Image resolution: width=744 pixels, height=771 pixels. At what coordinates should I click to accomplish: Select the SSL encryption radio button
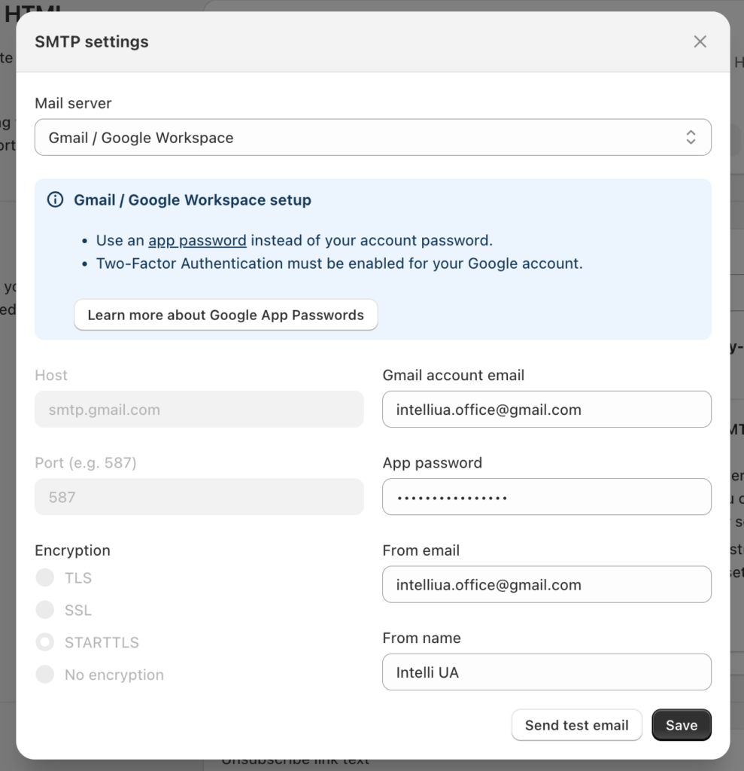44,610
